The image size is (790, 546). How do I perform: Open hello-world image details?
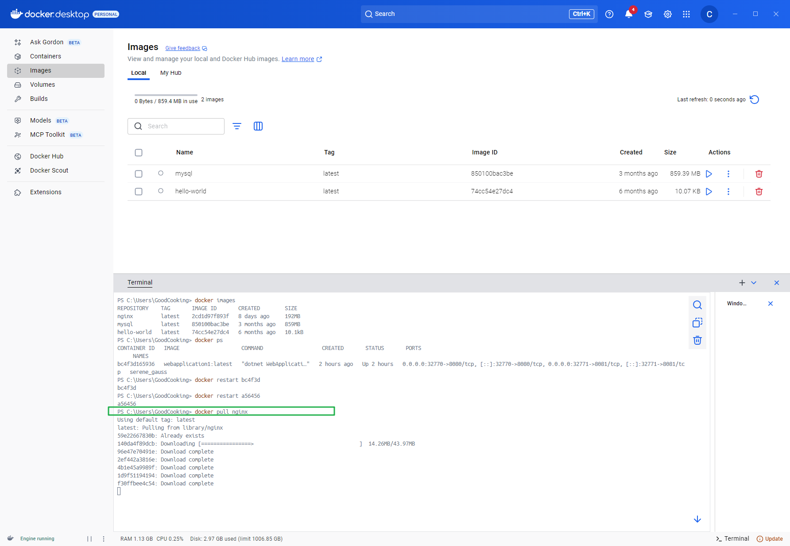[x=191, y=191]
